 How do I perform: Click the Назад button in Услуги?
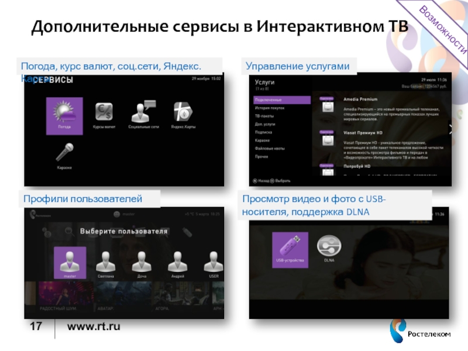pos(261,181)
